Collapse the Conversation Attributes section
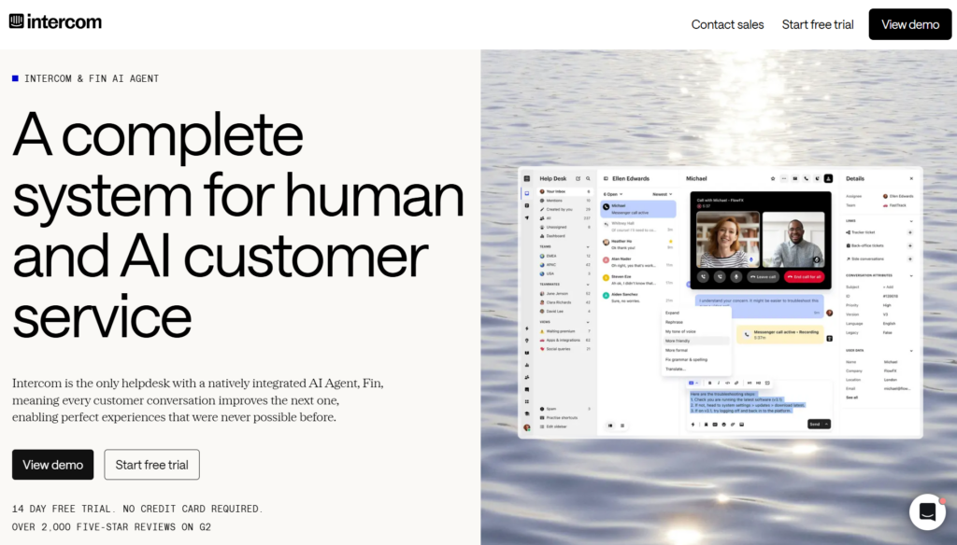This screenshot has width=957, height=545. (x=911, y=275)
